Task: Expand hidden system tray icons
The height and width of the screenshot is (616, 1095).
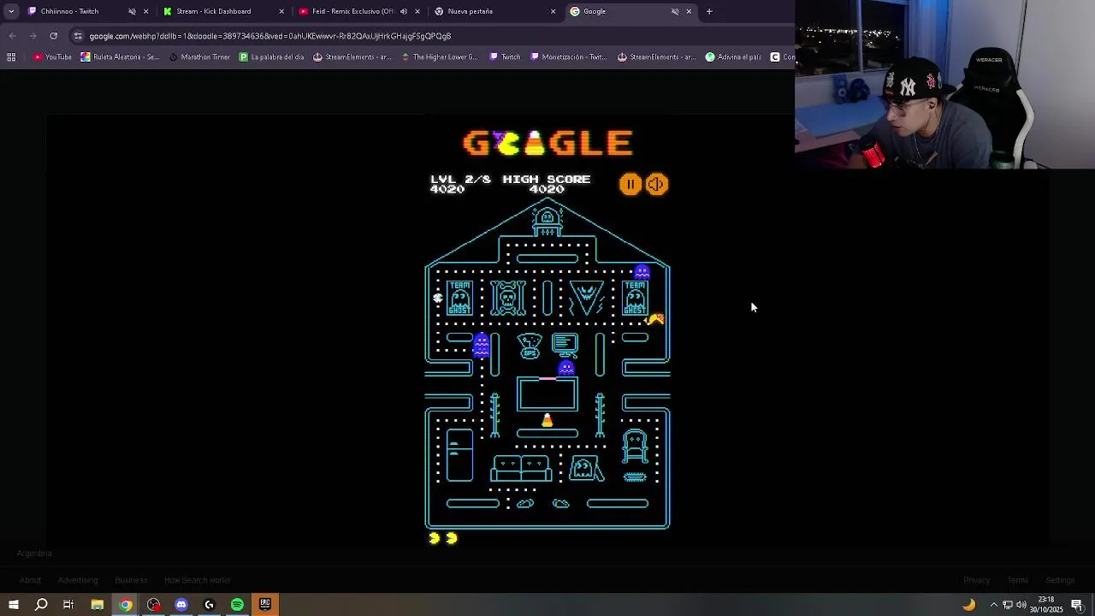Action: click(993, 605)
